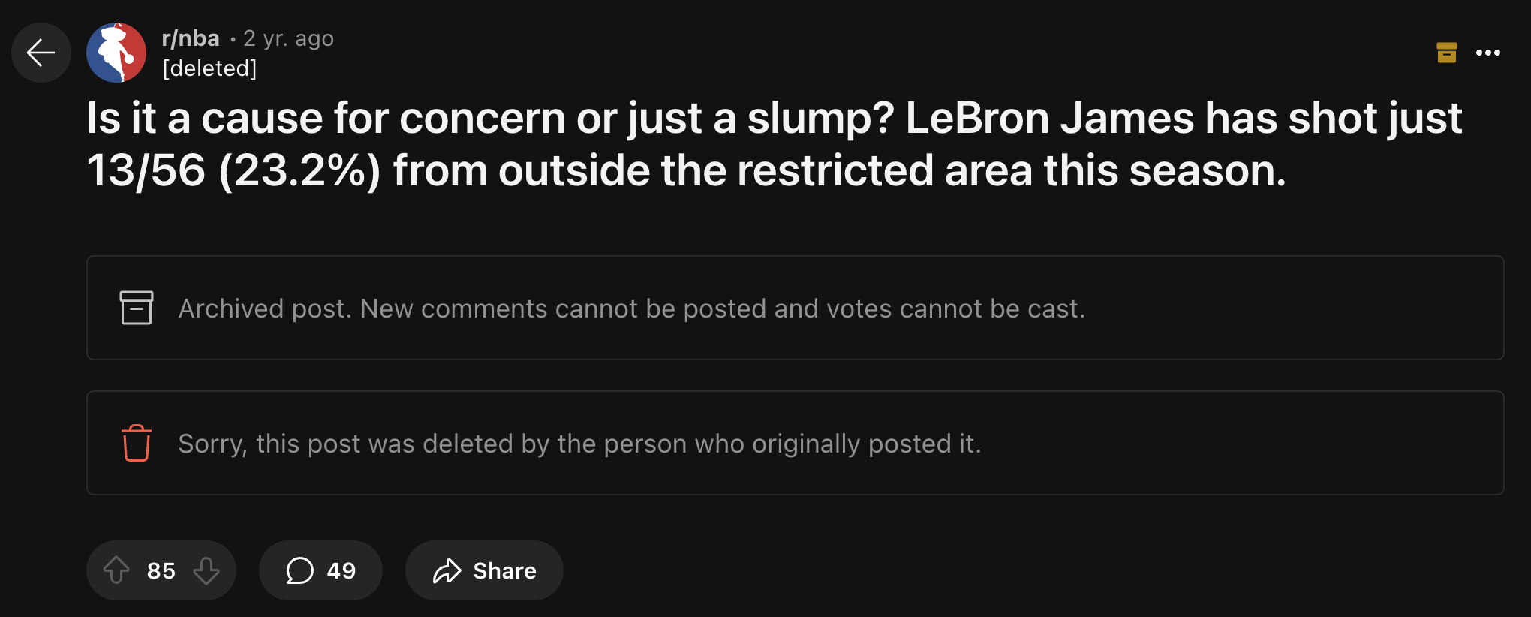
Task: Click the "2 yr. ago" post timestamp
Action: pyautogui.click(x=289, y=38)
